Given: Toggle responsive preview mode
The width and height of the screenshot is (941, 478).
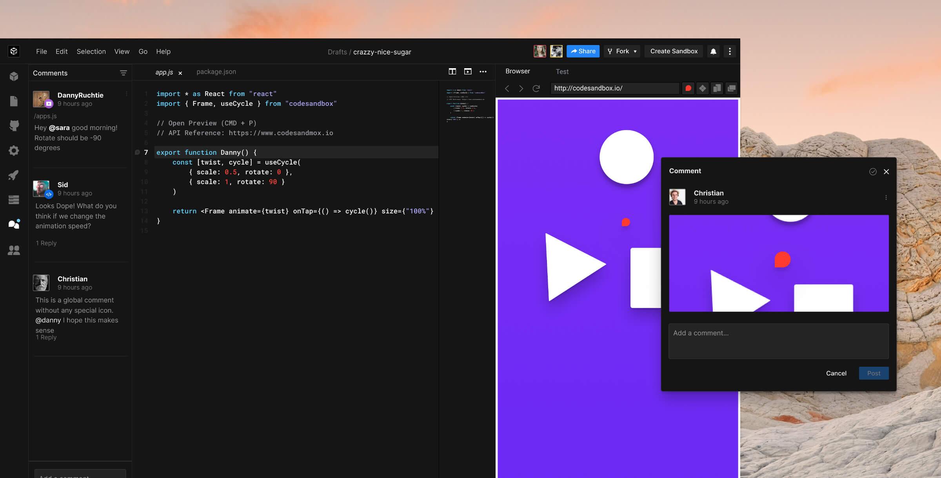Looking at the screenshot, I should (x=717, y=88).
